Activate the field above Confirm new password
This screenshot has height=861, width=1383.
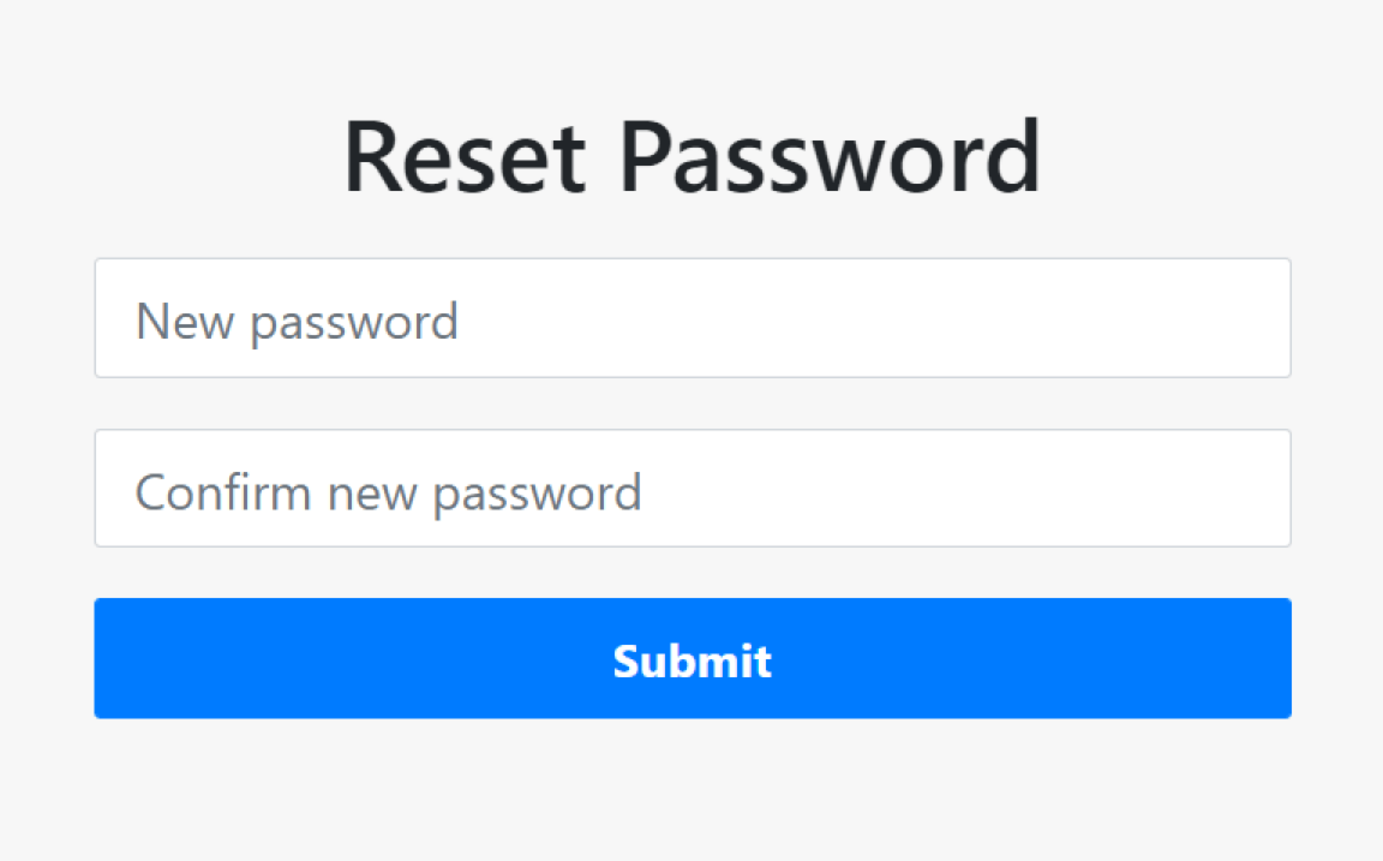pyautogui.click(x=692, y=318)
